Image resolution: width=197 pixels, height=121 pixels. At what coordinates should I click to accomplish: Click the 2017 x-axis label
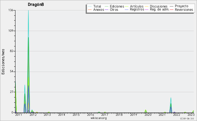tap(104, 114)
